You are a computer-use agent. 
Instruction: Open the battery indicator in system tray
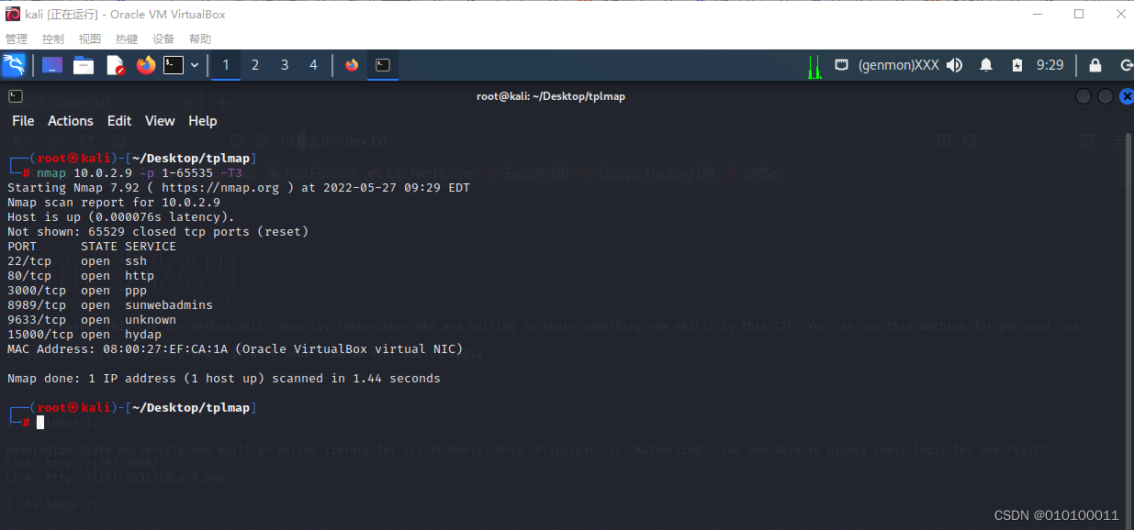point(1018,65)
